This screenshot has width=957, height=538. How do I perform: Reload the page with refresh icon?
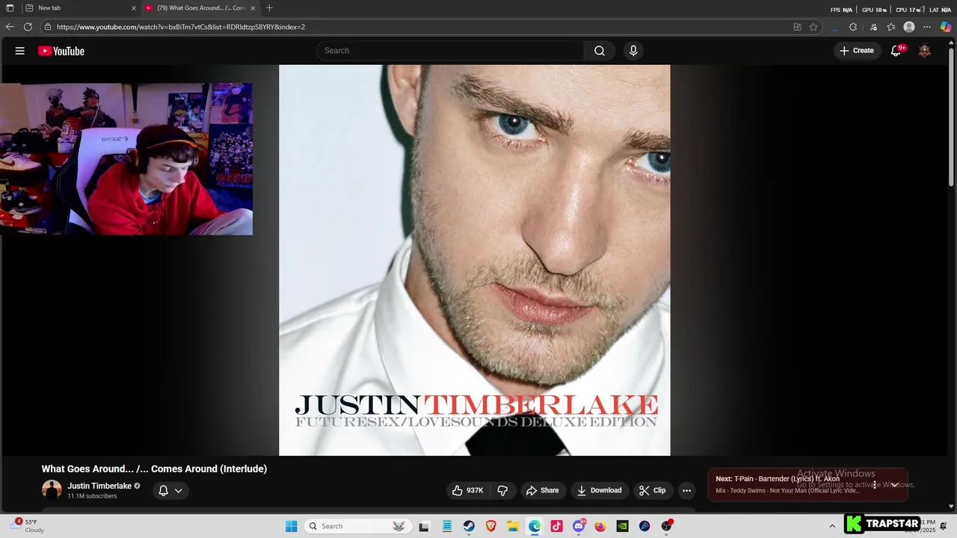[x=28, y=27]
